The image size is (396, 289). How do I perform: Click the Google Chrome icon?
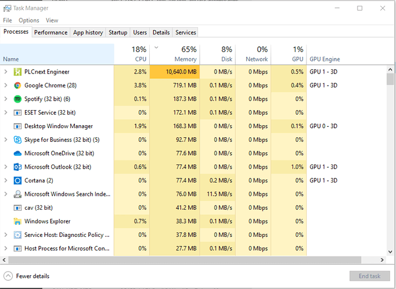click(17, 85)
